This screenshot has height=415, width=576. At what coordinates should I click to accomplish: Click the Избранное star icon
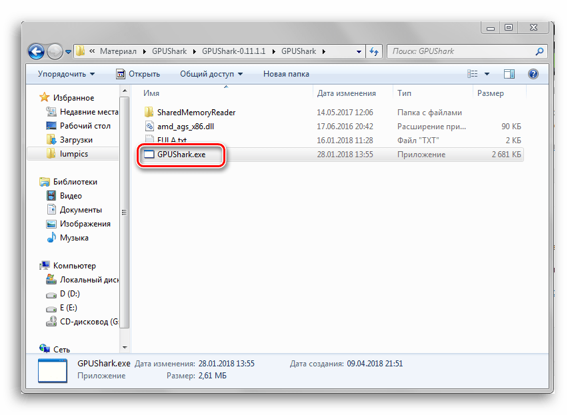pyautogui.click(x=45, y=97)
